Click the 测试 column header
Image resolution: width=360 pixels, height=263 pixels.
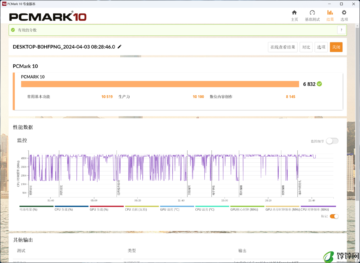click(x=21, y=251)
